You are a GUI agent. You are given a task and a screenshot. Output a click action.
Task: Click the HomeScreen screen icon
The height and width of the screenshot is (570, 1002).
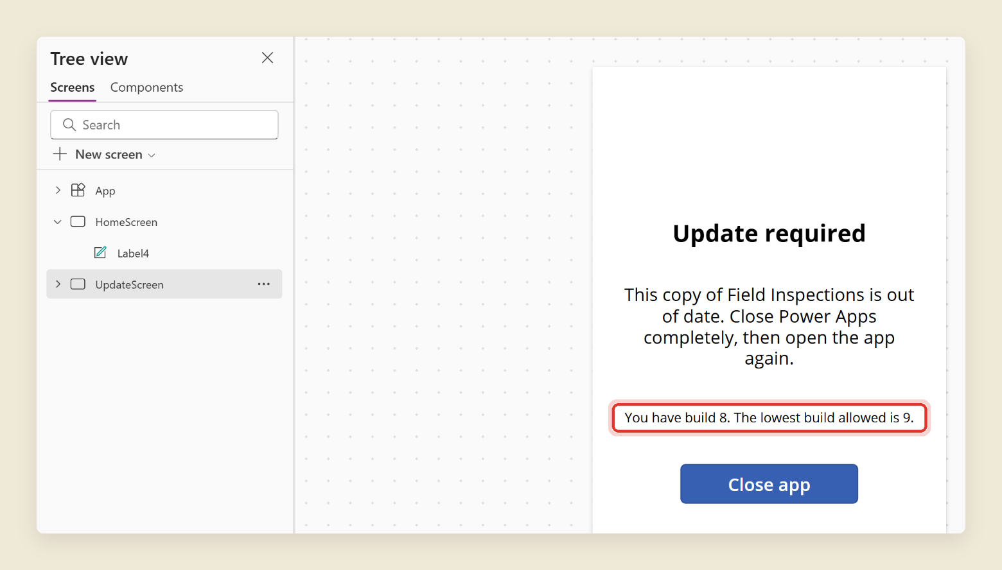pyautogui.click(x=78, y=221)
